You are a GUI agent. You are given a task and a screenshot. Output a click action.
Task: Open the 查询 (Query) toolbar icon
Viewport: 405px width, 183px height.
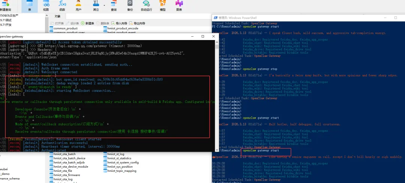[114, 6]
